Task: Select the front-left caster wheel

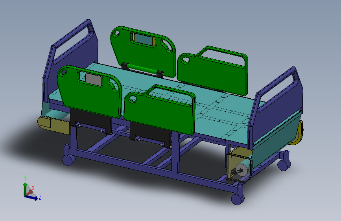Action: (x=68, y=160)
